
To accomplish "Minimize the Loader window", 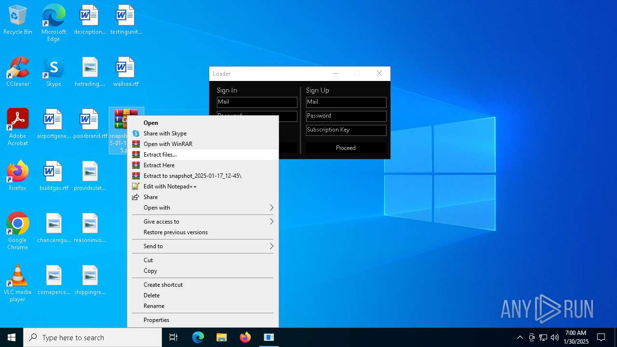I will 335,74.
